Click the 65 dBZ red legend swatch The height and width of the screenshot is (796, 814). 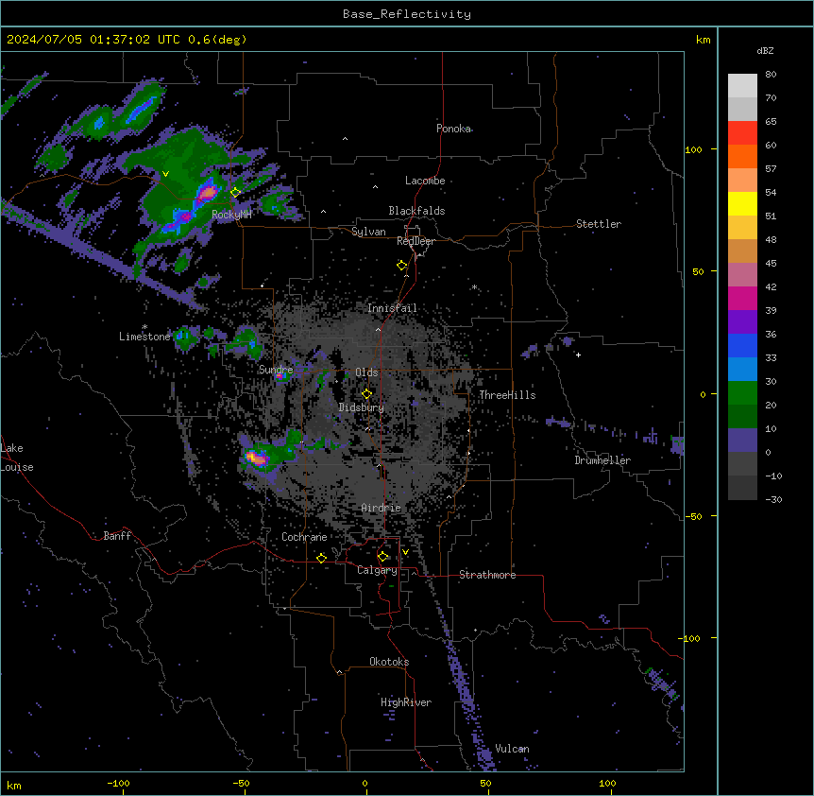click(x=742, y=133)
